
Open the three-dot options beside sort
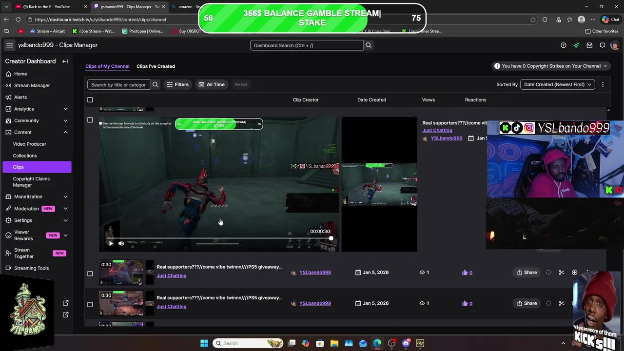pos(603,84)
